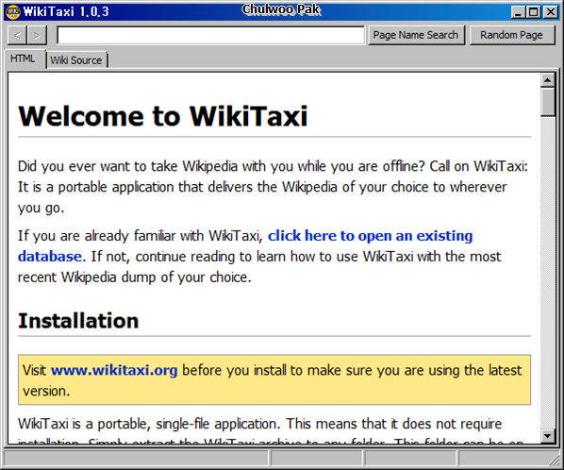The image size is (564, 470).
Task: Click the 'Welcome to WikiTaxi' heading
Action: pyautogui.click(x=163, y=116)
